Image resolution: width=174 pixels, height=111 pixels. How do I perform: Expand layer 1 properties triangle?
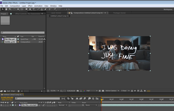(11, 105)
